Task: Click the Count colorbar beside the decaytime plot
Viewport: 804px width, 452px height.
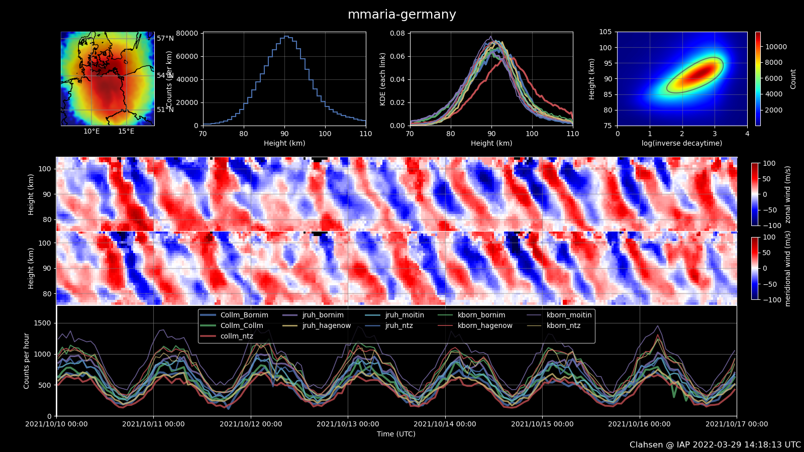Action: point(758,79)
